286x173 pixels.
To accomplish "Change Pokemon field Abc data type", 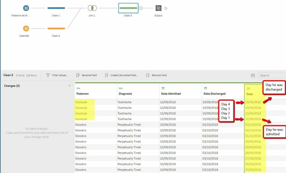I will coord(78,88).
